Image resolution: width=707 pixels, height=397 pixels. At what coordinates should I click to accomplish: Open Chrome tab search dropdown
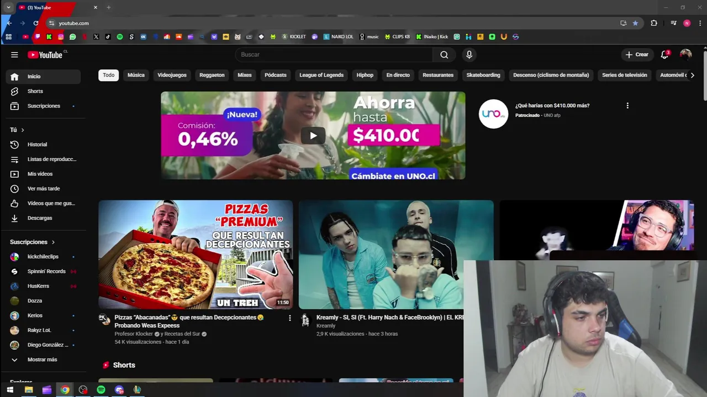(x=9, y=7)
